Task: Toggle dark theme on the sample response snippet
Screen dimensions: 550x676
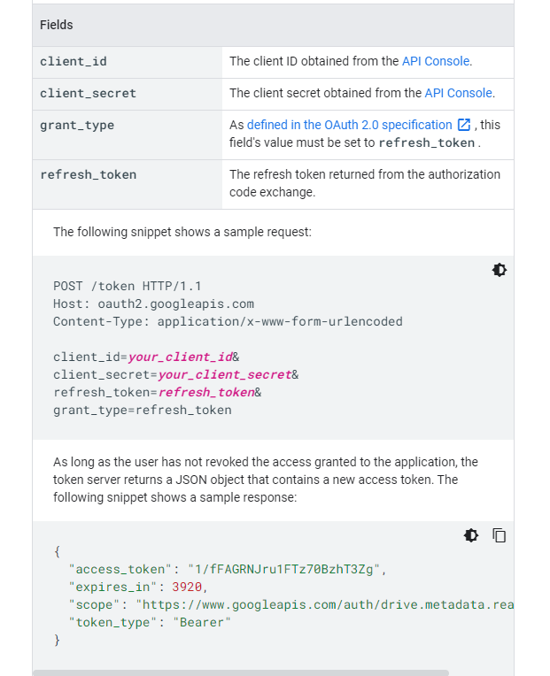Action: [x=471, y=535]
